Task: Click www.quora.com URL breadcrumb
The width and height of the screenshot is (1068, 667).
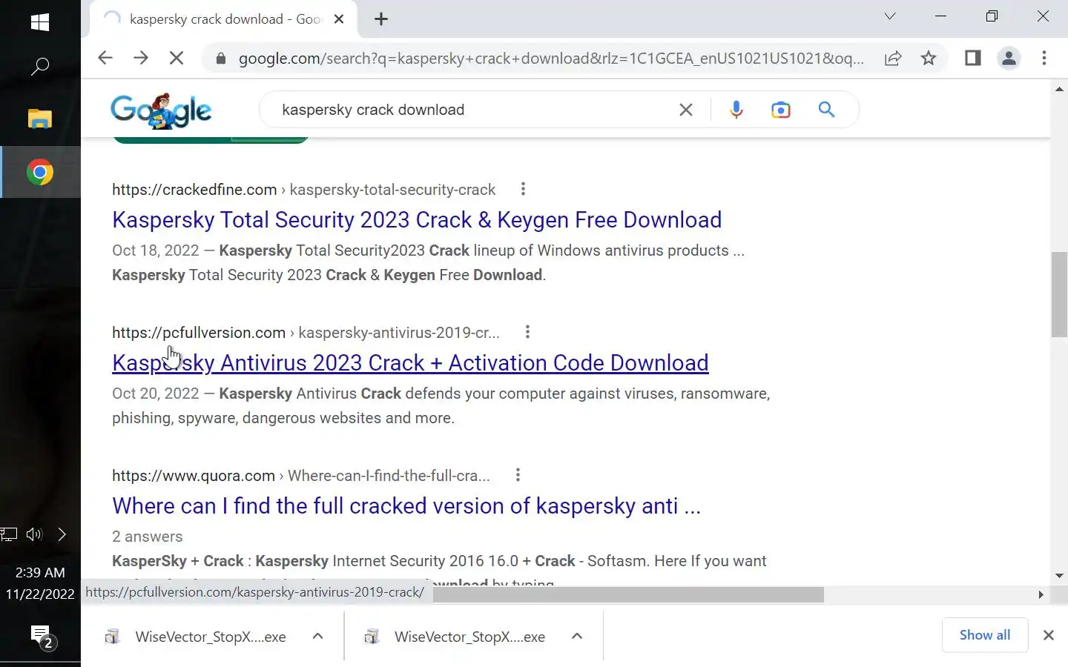Action: click(301, 476)
